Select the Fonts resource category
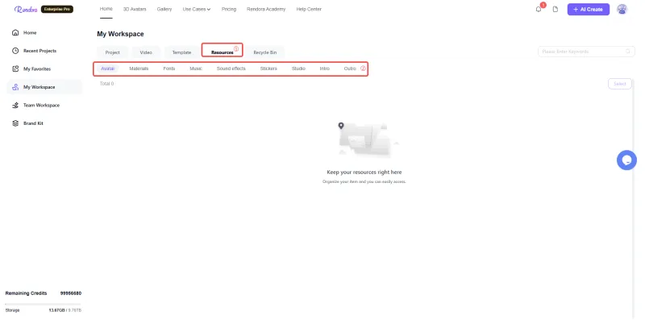The image size is (645, 320). [x=169, y=69]
